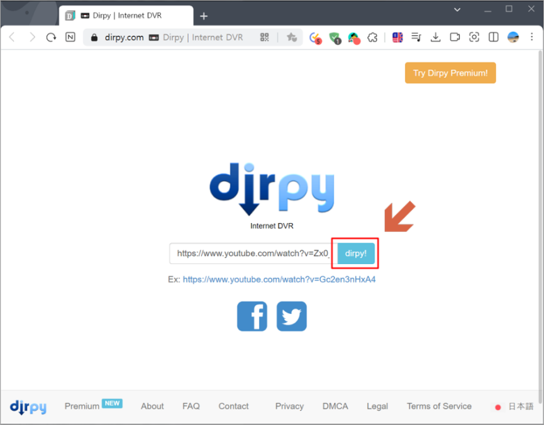This screenshot has height=425, width=544.
Task: Click the browser forward arrow
Action: click(x=32, y=37)
